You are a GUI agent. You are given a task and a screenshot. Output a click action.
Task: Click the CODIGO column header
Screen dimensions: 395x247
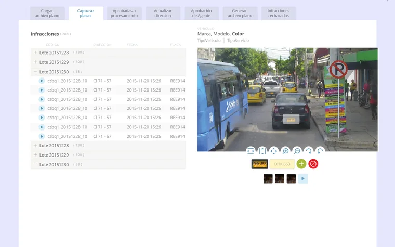click(x=52, y=45)
